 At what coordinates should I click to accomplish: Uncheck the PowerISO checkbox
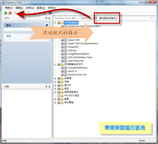click(x=62, y=47)
